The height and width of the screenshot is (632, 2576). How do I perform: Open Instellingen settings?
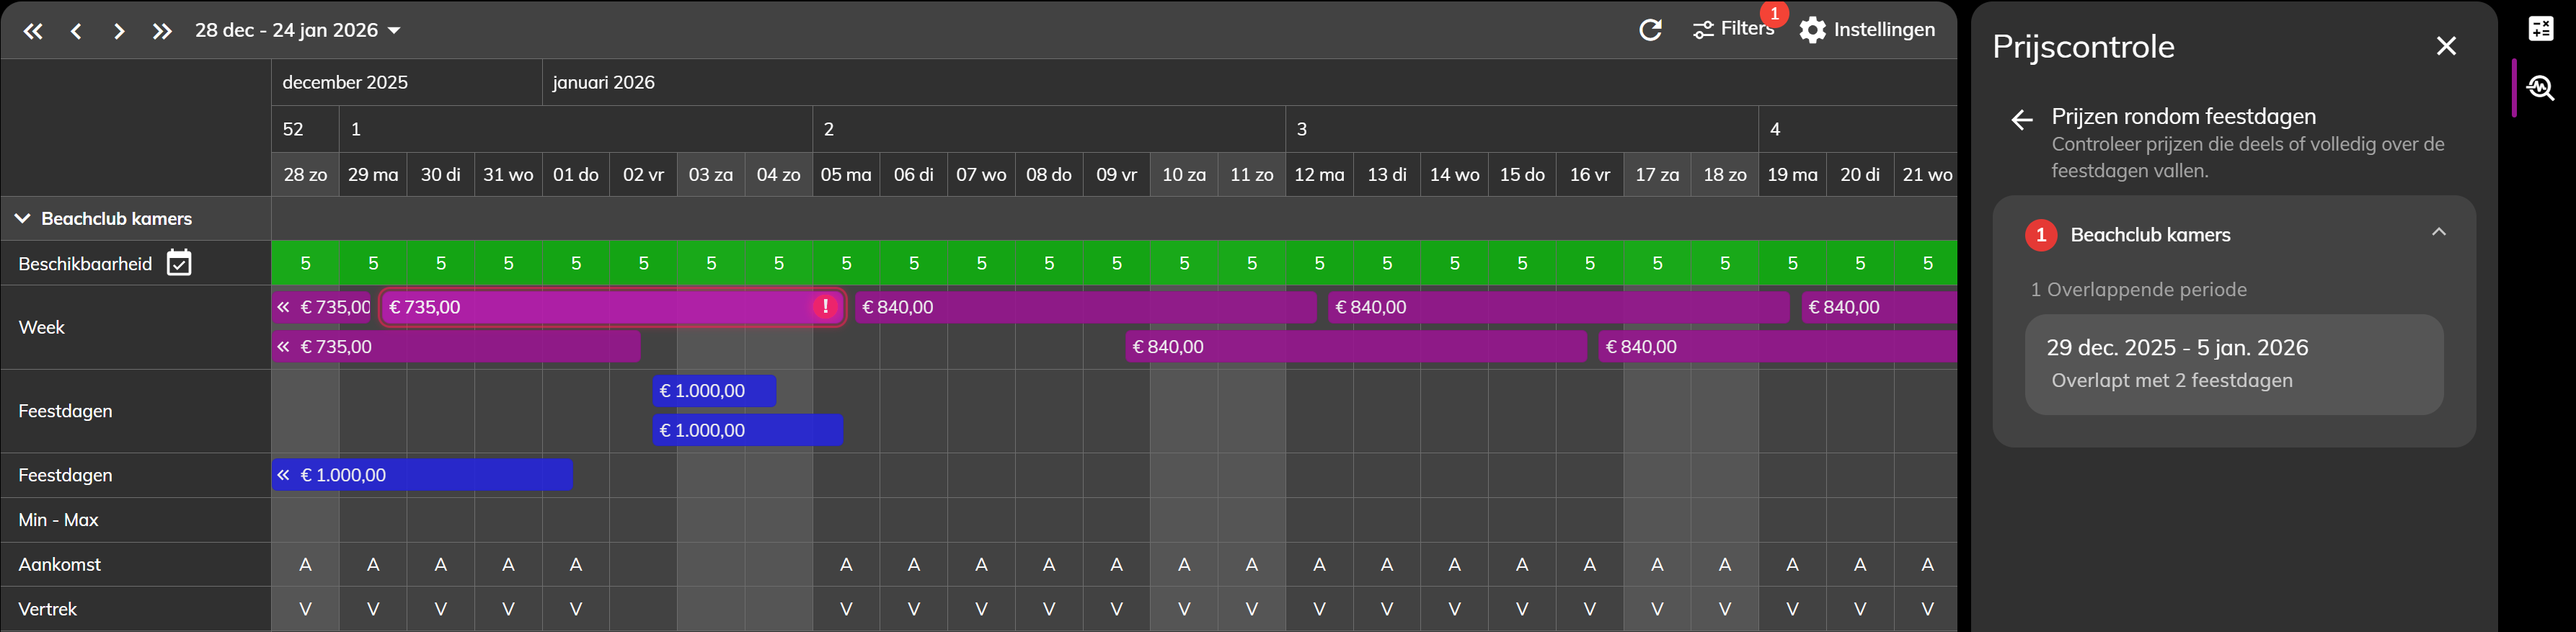pos(1867,30)
